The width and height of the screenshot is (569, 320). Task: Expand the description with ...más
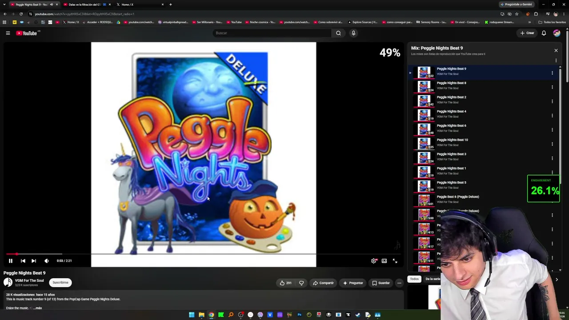tap(37, 308)
